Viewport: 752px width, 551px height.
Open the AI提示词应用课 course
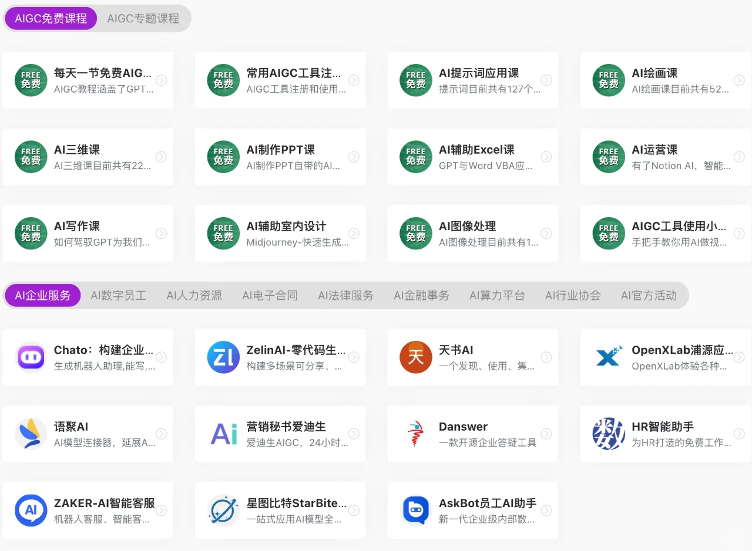[472, 80]
